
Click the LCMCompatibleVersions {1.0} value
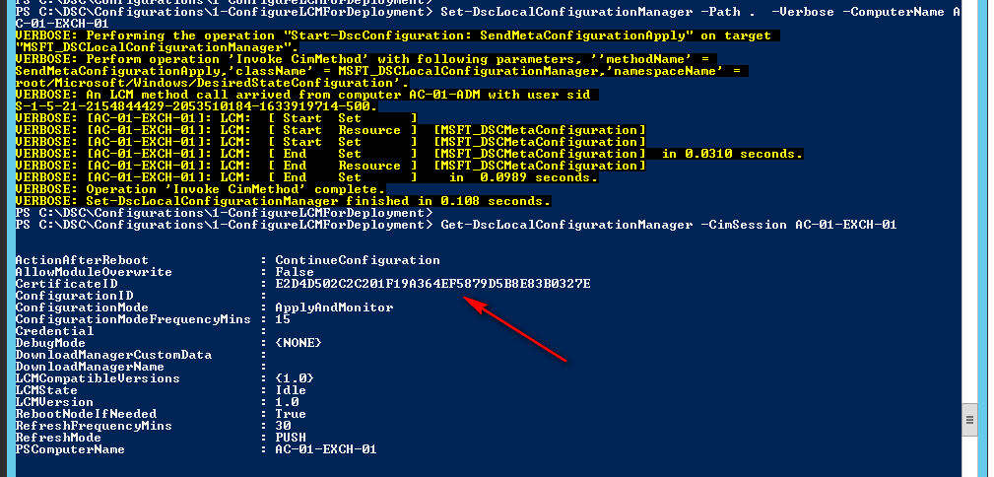click(x=295, y=378)
